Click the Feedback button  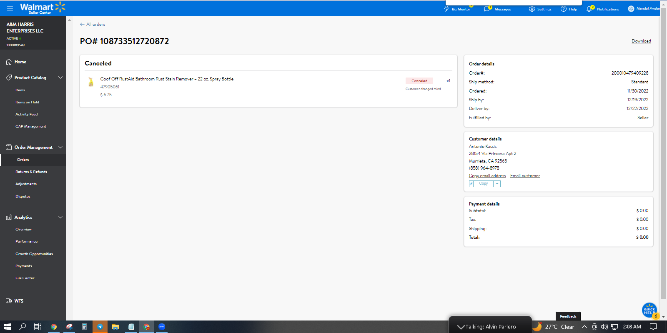click(568, 316)
